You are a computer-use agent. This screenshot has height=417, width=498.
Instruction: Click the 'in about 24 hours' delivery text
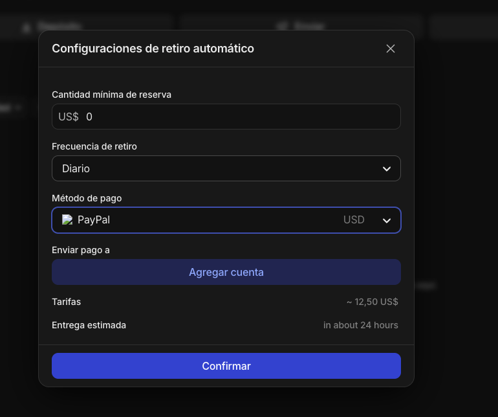(360, 325)
